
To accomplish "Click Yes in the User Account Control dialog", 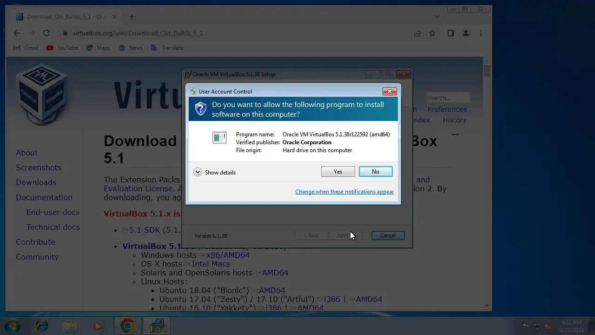I will pyautogui.click(x=338, y=172).
